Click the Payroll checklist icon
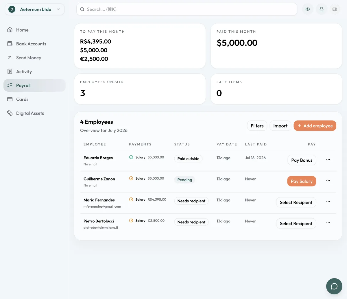 10,85
